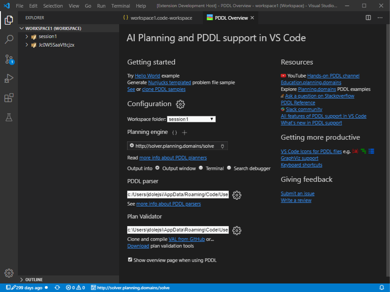Click synchronize changes icon in status bar
This screenshot has width=390, height=292.
57,288
